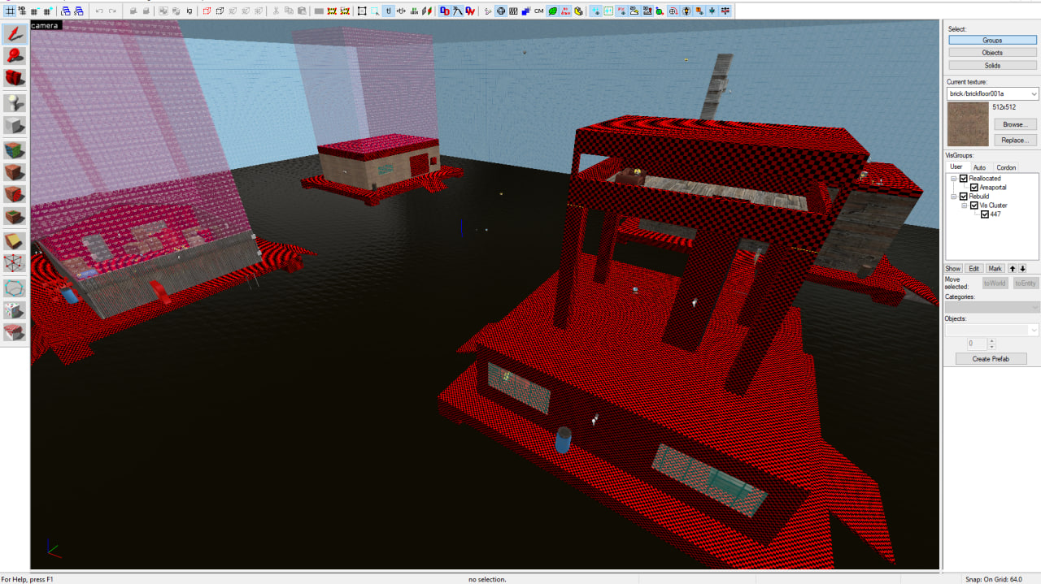
Task: Switch to the Cordon visgroups tab
Action: [1006, 167]
